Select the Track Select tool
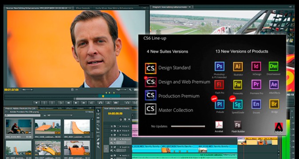This screenshot has width=299, height=159. (x=98, y=114)
